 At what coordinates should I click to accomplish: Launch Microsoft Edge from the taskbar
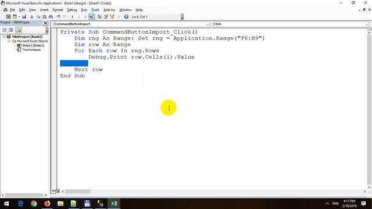21,204
